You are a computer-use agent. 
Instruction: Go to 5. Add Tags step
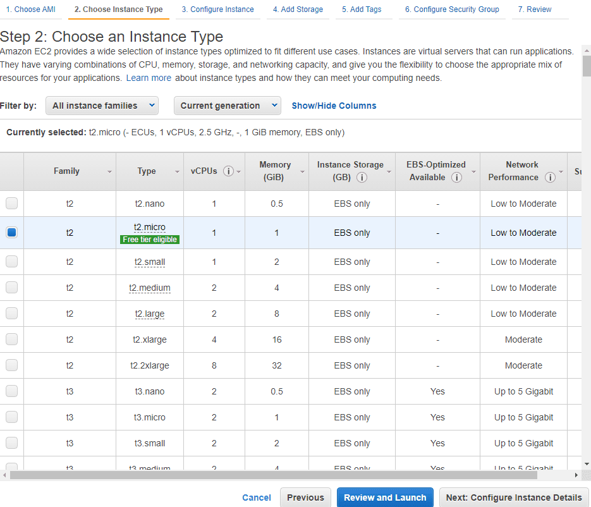click(x=362, y=9)
